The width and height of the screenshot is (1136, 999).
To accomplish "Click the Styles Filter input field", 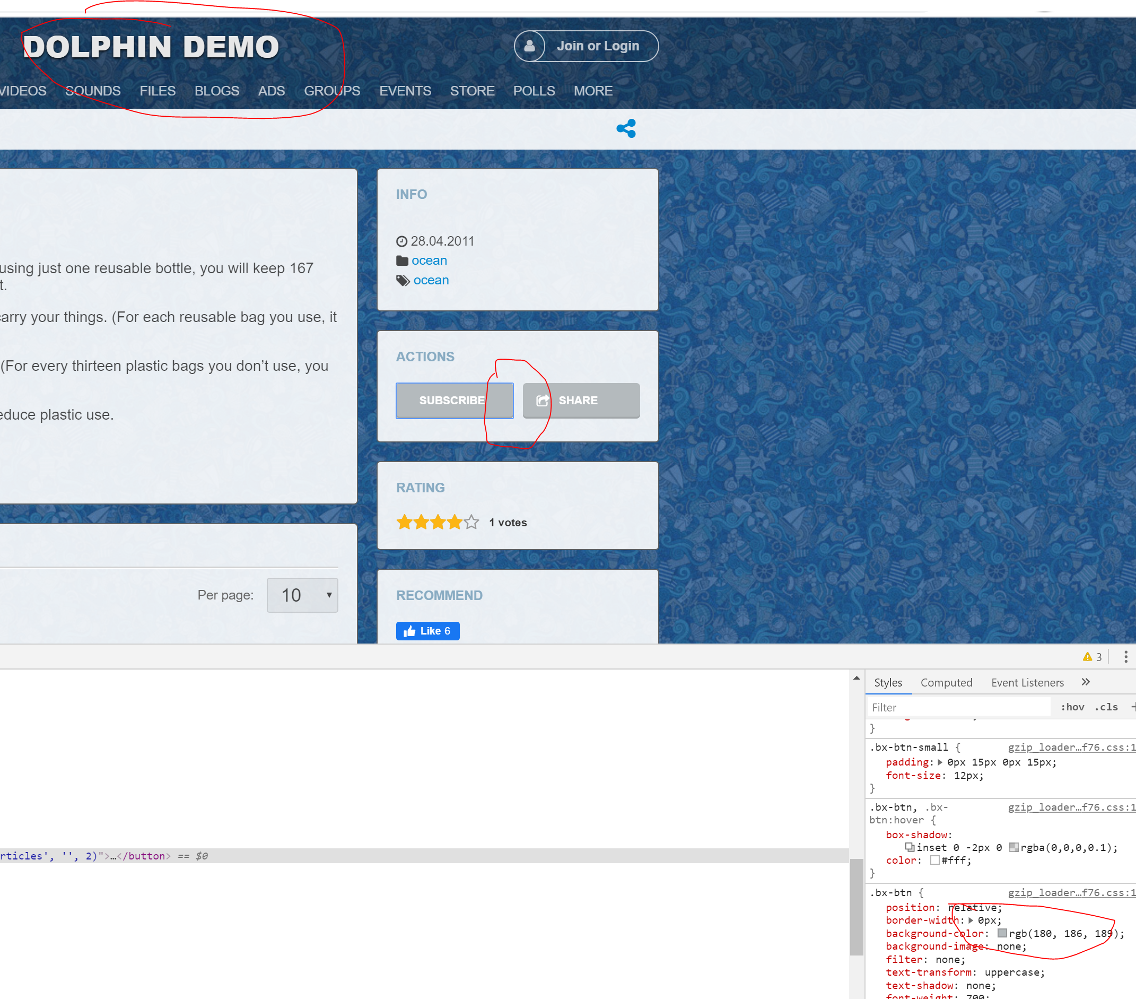I will tap(958, 707).
